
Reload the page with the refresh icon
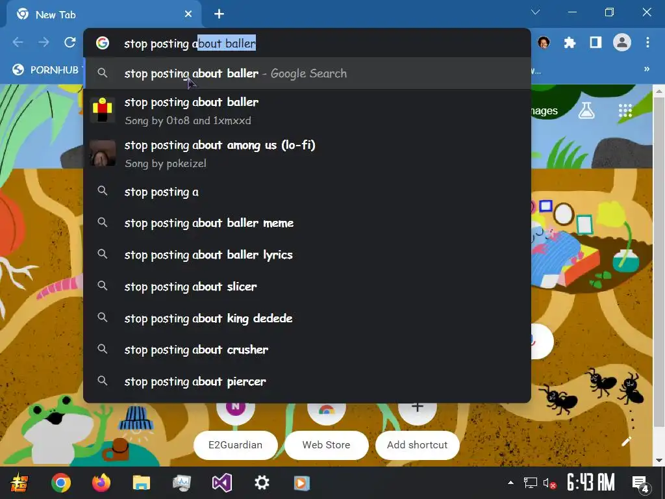(70, 42)
